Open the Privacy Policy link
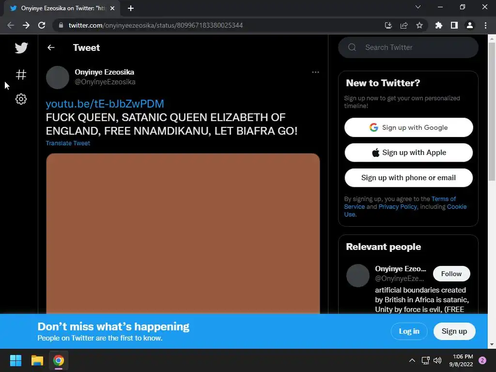Image resolution: width=496 pixels, height=372 pixels. coord(398,206)
